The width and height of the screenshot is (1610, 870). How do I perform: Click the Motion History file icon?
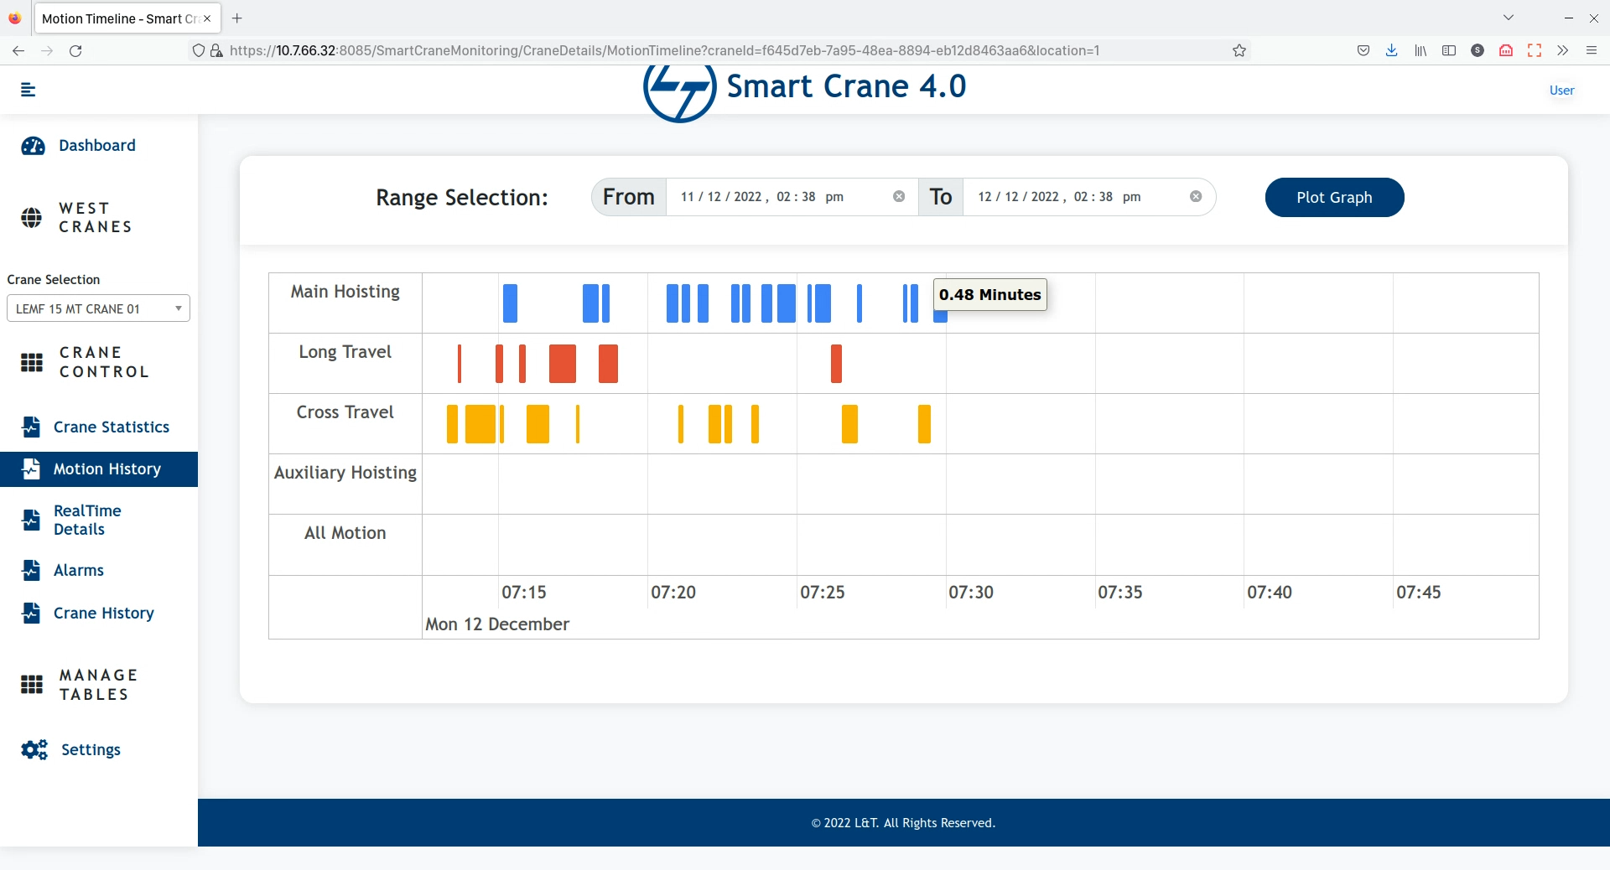31,469
